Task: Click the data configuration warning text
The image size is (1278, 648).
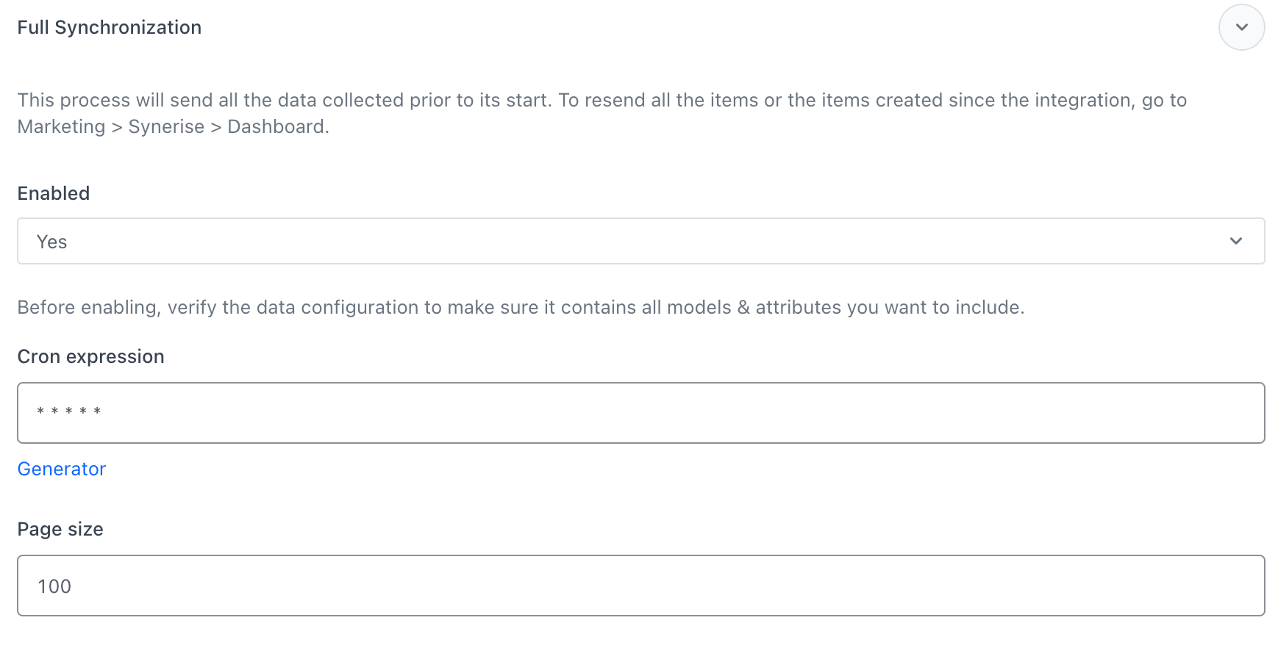Action: tap(521, 307)
